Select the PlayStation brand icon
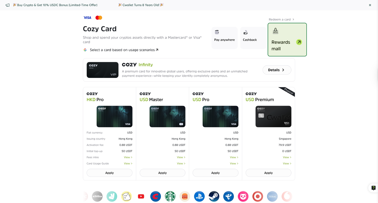The image size is (378, 203). 199,197
